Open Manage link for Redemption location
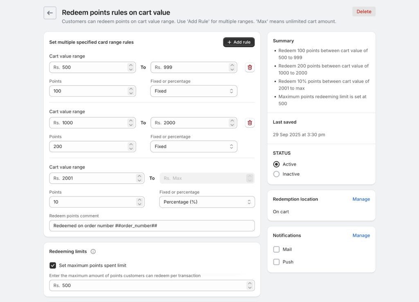 coord(361,199)
